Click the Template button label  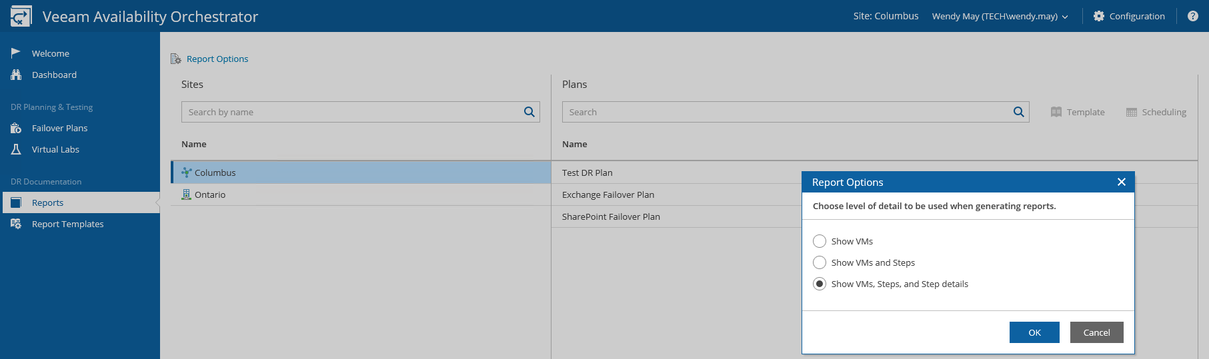(x=1086, y=112)
